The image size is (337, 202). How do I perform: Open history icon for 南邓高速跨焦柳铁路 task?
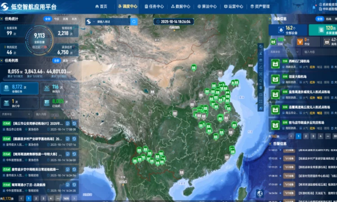click(74, 154)
